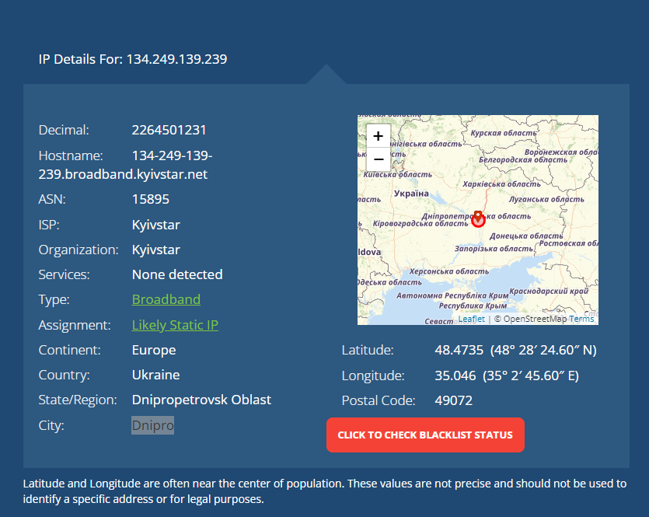Click Белгородская область label on the map
Screen dimensions: 649x517
(523, 160)
